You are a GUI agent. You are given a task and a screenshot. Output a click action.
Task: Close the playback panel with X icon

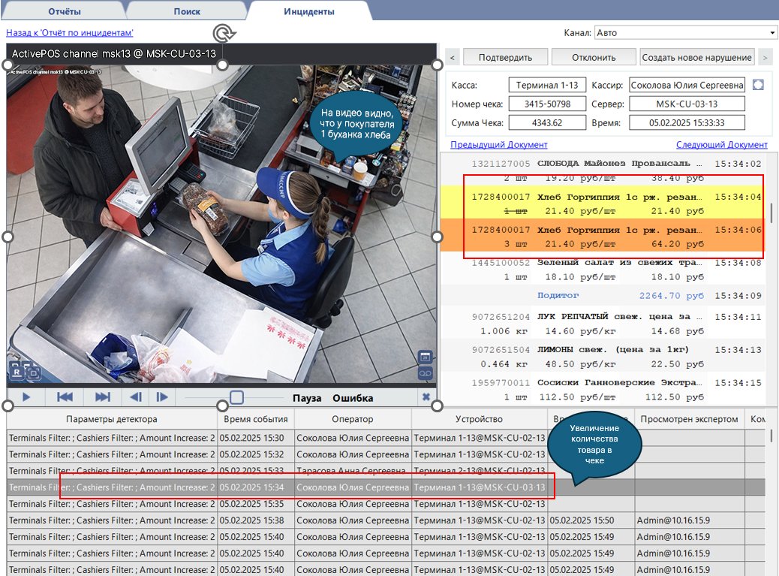tap(426, 397)
